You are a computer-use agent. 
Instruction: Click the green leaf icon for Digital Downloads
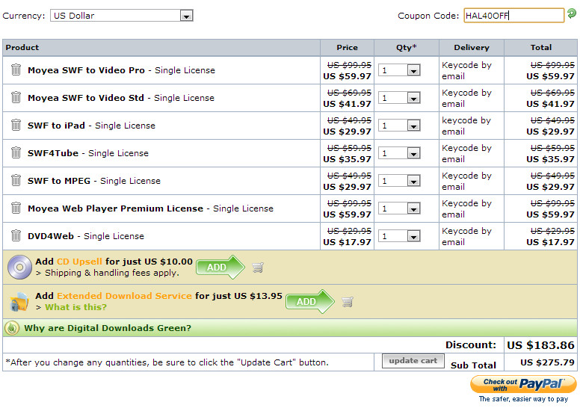pyautogui.click(x=12, y=328)
